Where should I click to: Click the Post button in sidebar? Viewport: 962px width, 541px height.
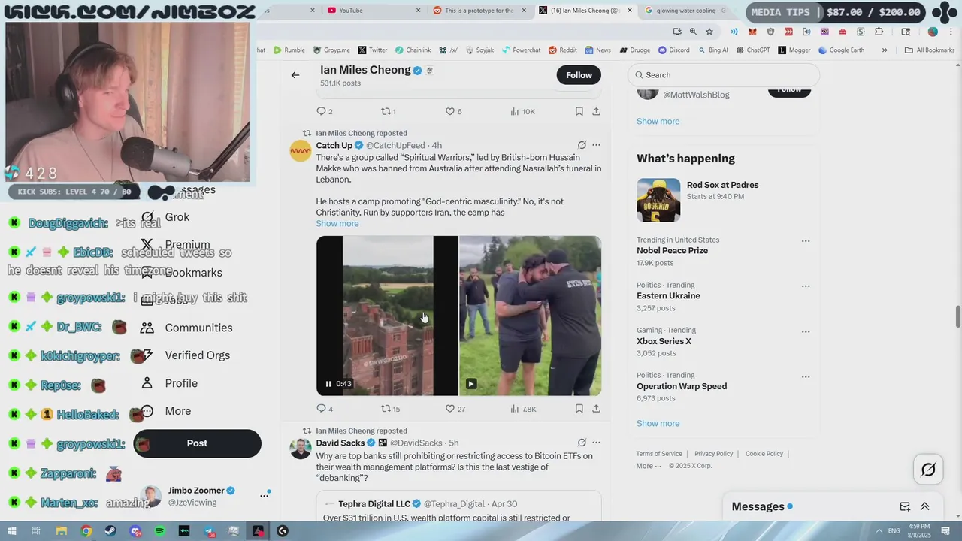pyautogui.click(x=197, y=443)
